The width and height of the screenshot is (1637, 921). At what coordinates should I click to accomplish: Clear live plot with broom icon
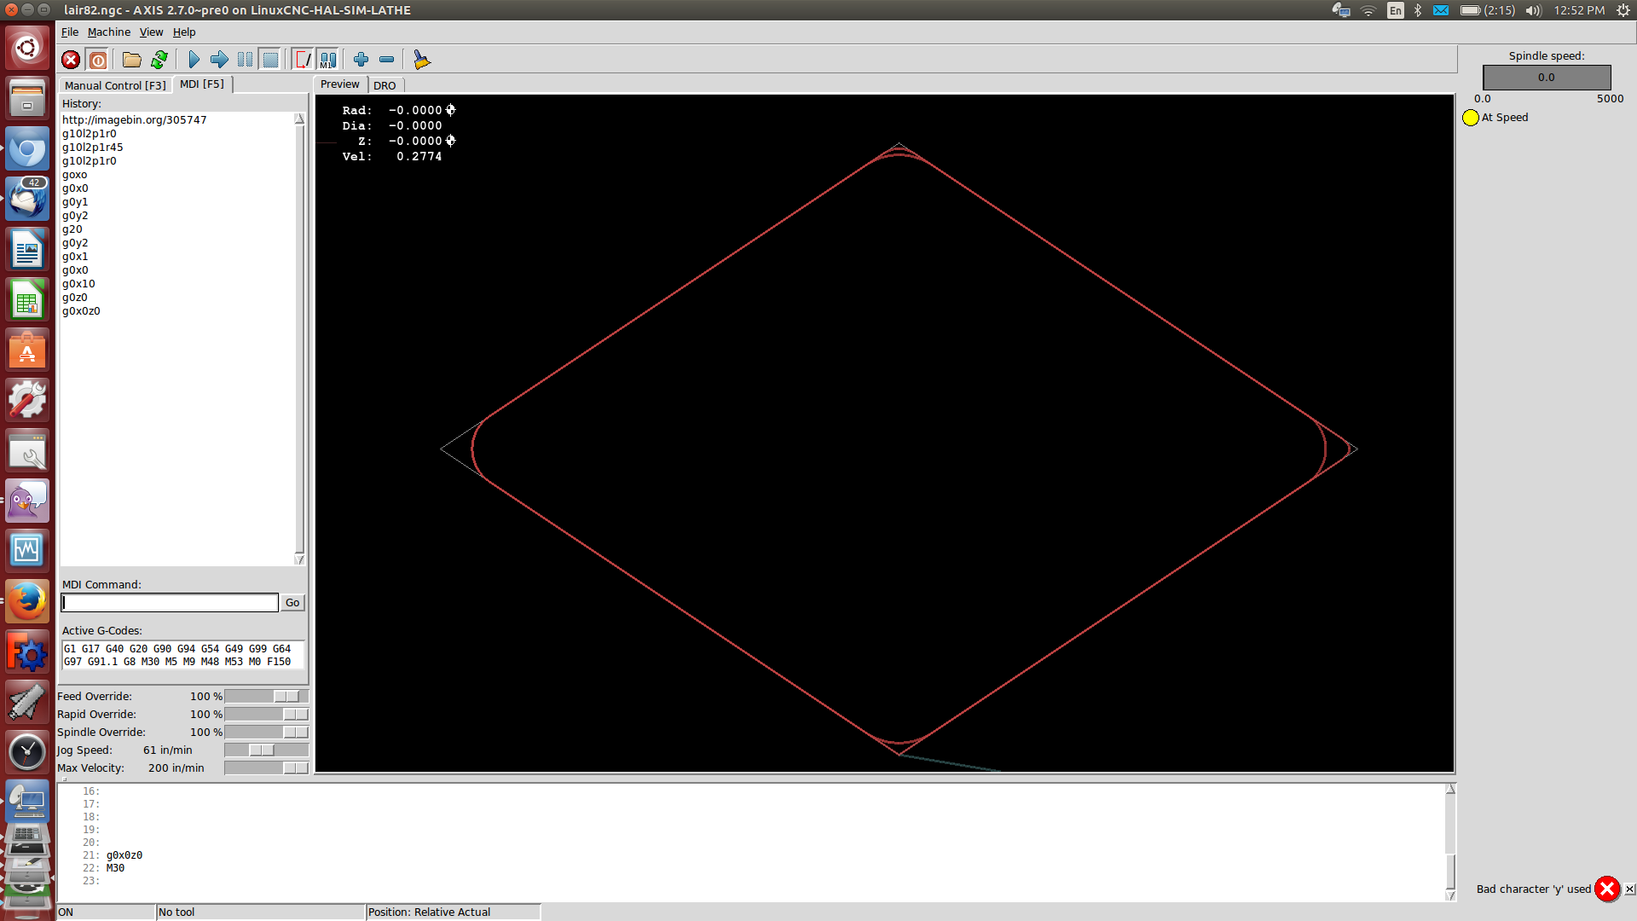click(x=421, y=60)
